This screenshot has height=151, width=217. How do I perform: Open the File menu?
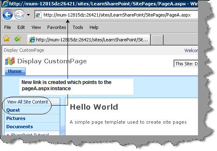7,27
